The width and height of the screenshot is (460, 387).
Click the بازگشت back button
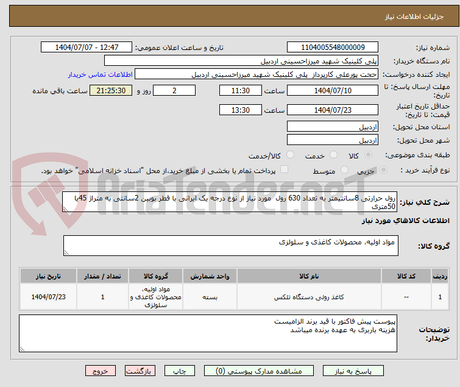pyautogui.click(x=140, y=371)
